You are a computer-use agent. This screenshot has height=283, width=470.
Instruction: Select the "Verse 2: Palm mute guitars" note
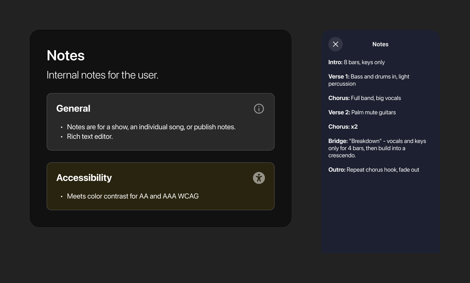362,112
